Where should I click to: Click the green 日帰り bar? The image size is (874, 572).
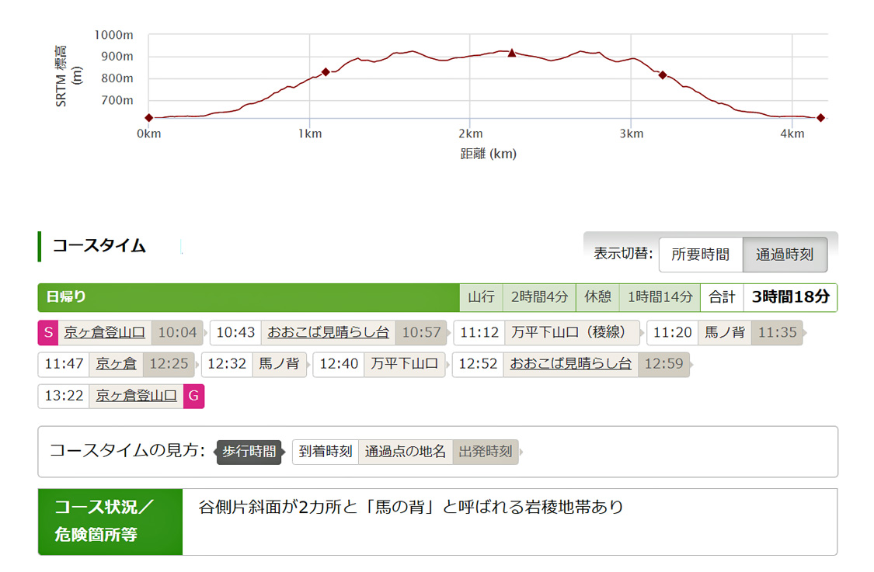pos(249,297)
